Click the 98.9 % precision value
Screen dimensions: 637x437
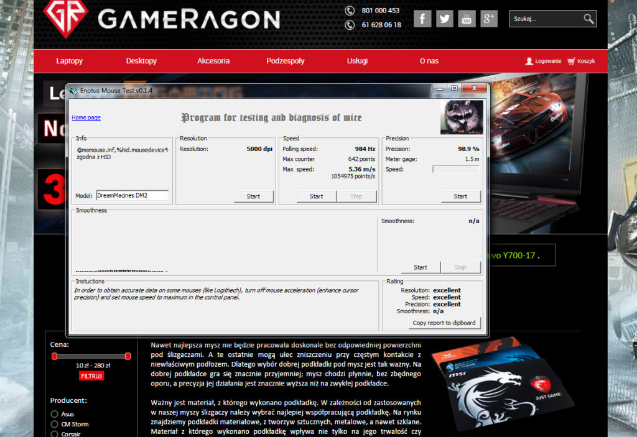(x=468, y=149)
